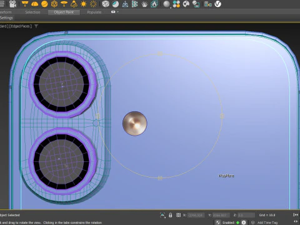Click the viewport filter funnel icon
The width and height of the screenshot is (300, 225).
click(36, 26)
